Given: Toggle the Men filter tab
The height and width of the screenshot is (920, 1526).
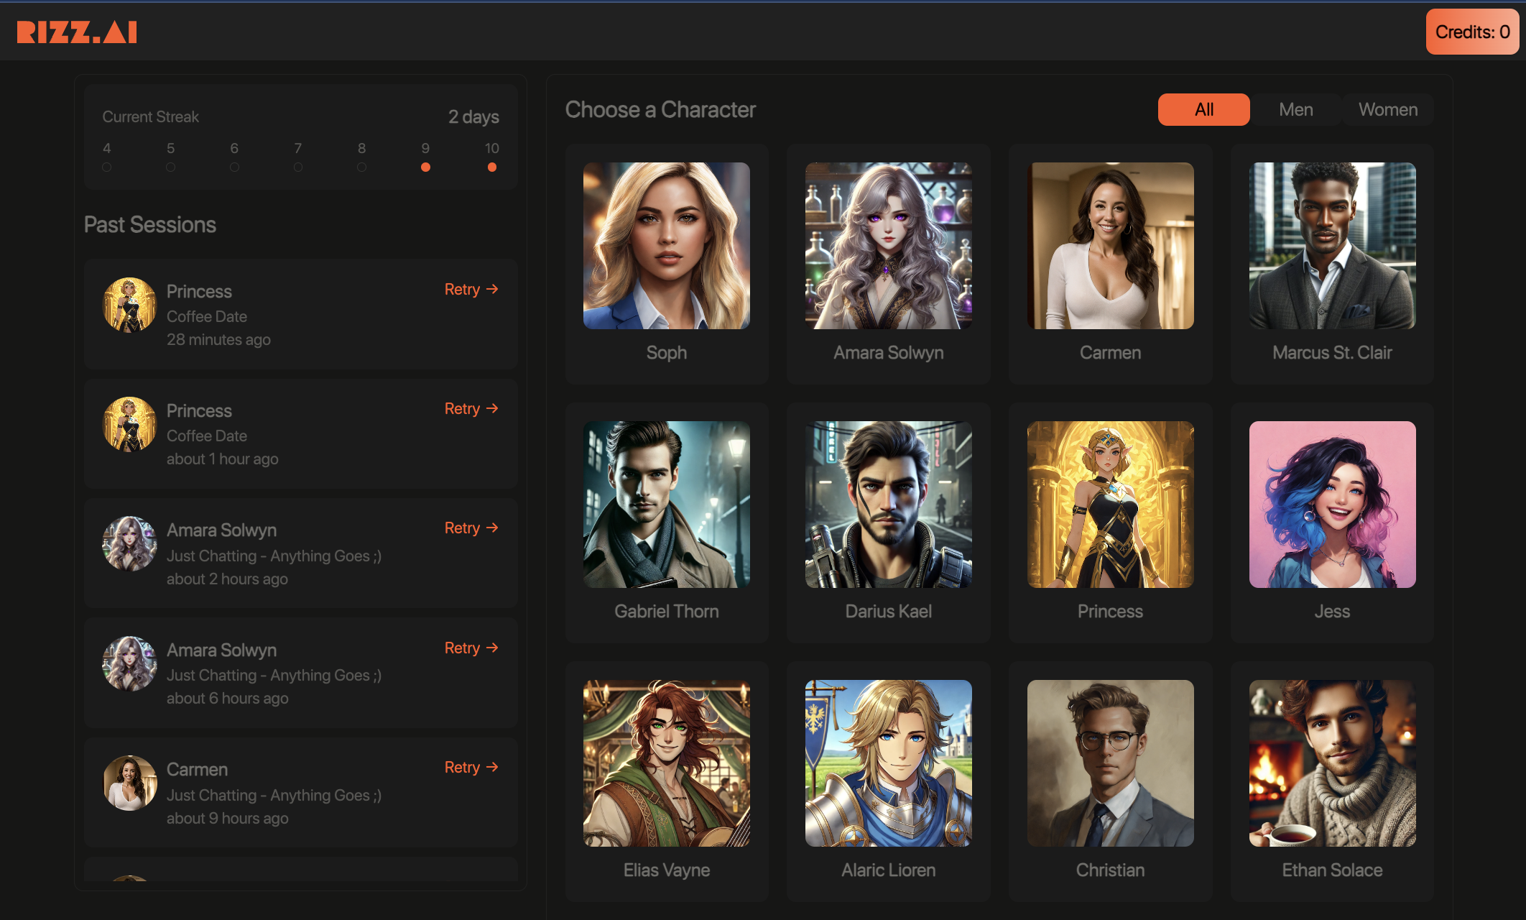Looking at the screenshot, I should (1296, 109).
